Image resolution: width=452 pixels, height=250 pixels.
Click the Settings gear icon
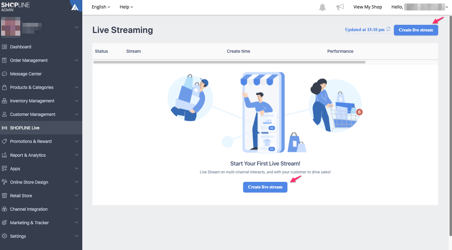(4, 236)
